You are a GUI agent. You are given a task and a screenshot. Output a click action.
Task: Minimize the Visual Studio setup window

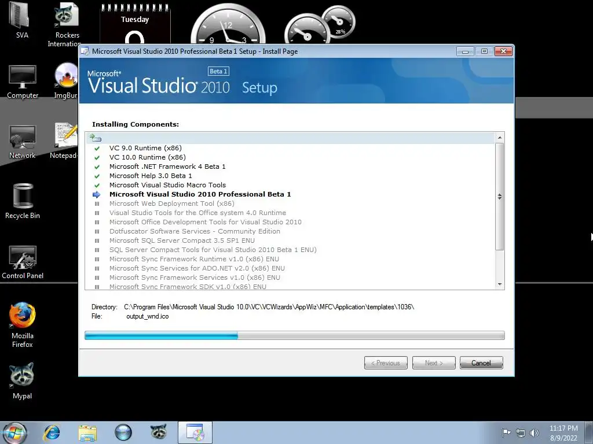pos(465,51)
